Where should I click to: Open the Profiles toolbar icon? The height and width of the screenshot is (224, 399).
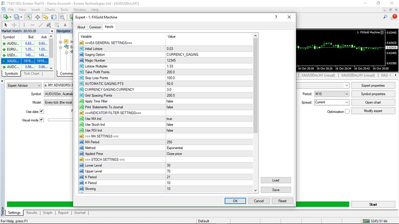(17, 17)
